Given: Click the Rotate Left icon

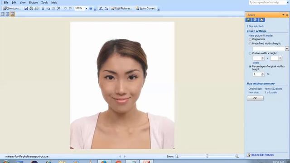Looking at the screenshot, I should 101,8.
